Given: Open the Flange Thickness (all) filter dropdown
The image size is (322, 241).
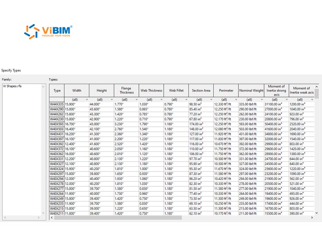Looking at the screenshot, I should 126,100.
